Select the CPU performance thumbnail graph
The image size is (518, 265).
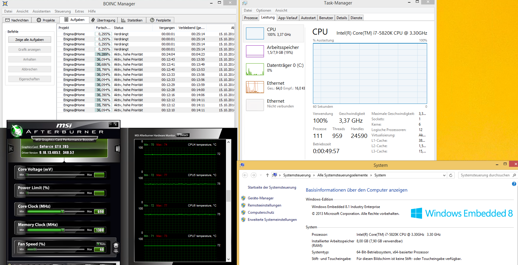tap(255, 33)
